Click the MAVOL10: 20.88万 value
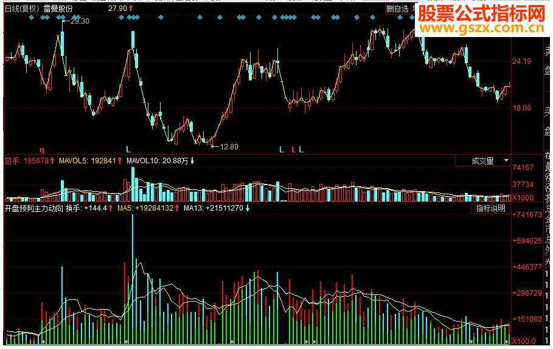Viewport: 553px width, 349px height. [158, 161]
